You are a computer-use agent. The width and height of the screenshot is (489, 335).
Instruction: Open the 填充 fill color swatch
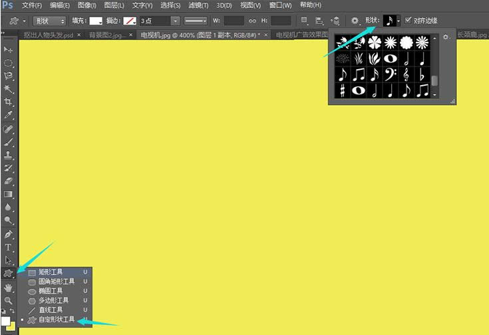coord(96,21)
